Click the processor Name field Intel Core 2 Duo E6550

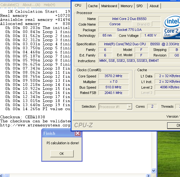pos(129,19)
